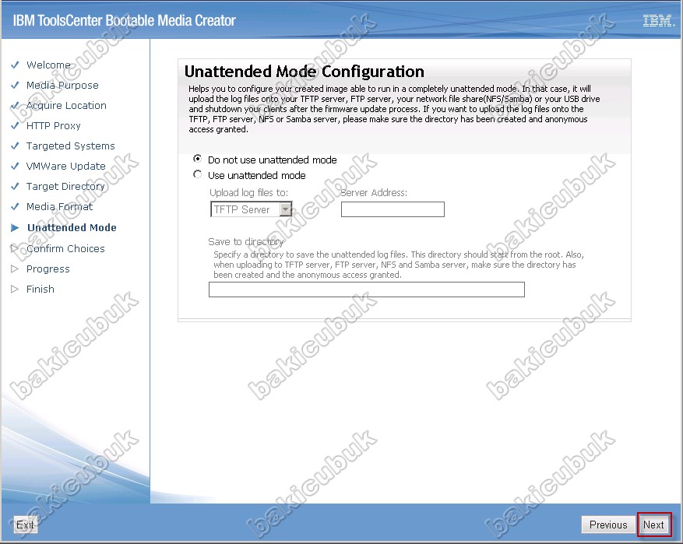Click the checkmark icon beside HTTP Proxy

pyautogui.click(x=15, y=126)
